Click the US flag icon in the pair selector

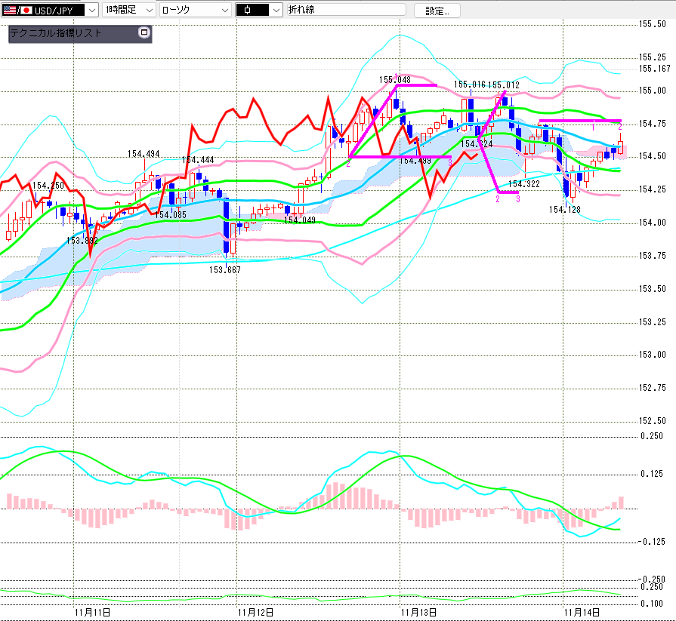click(x=10, y=11)
